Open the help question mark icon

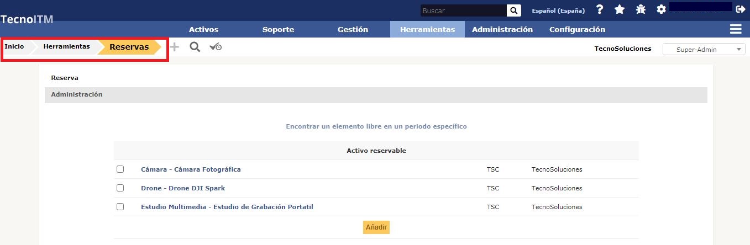tap(599, 10)
